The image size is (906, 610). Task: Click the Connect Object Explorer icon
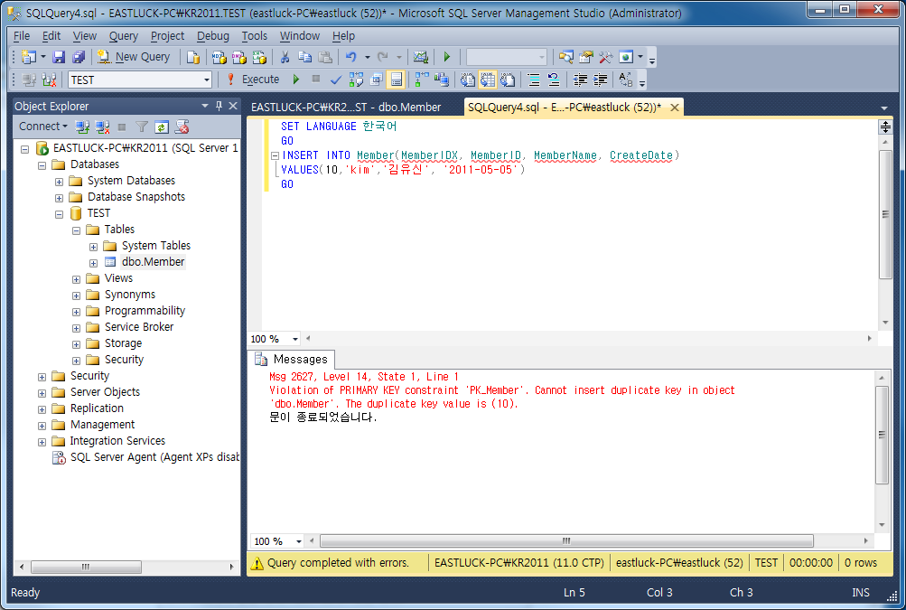tap(82, 127)
